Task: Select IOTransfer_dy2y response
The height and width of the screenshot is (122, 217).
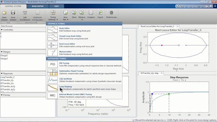Action: coord(8,90)
